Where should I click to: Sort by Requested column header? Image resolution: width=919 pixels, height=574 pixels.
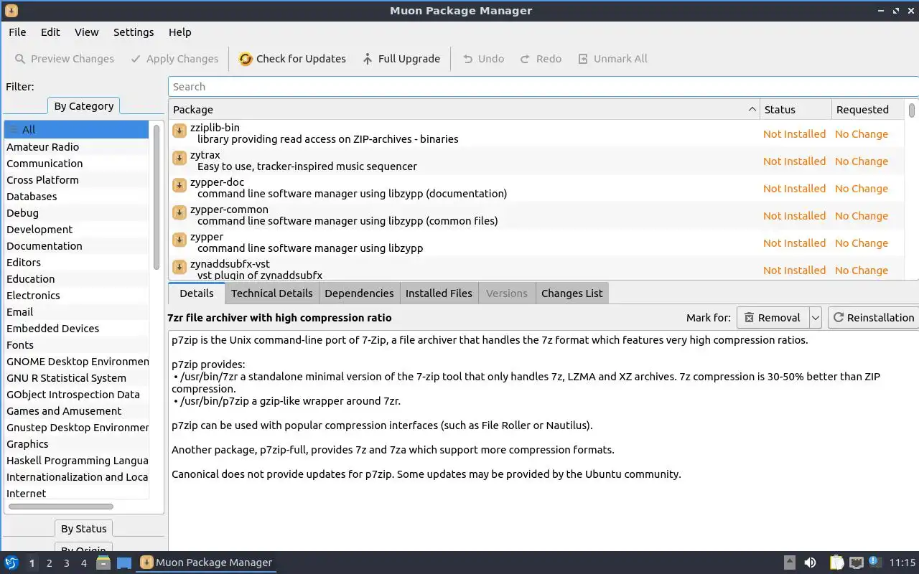(867, 110)
